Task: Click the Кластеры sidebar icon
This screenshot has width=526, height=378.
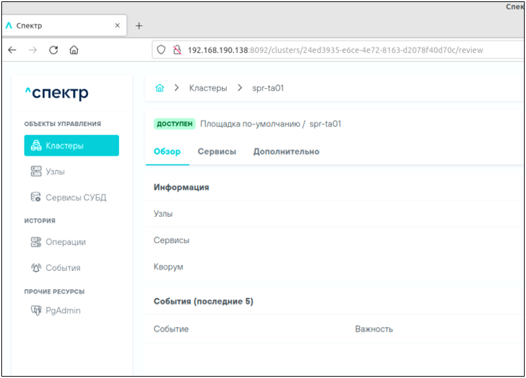Action: pyautogui.click(x=37, y=146)
